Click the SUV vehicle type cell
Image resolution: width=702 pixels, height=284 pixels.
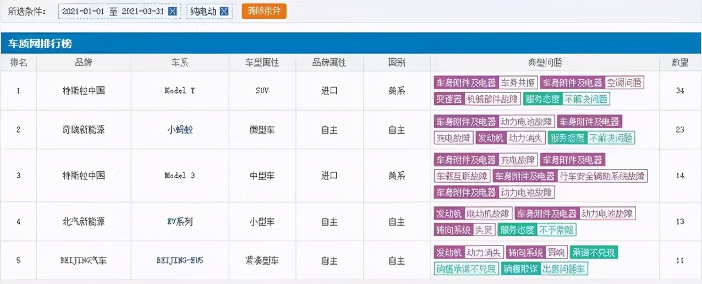click(x=262, y=91)
